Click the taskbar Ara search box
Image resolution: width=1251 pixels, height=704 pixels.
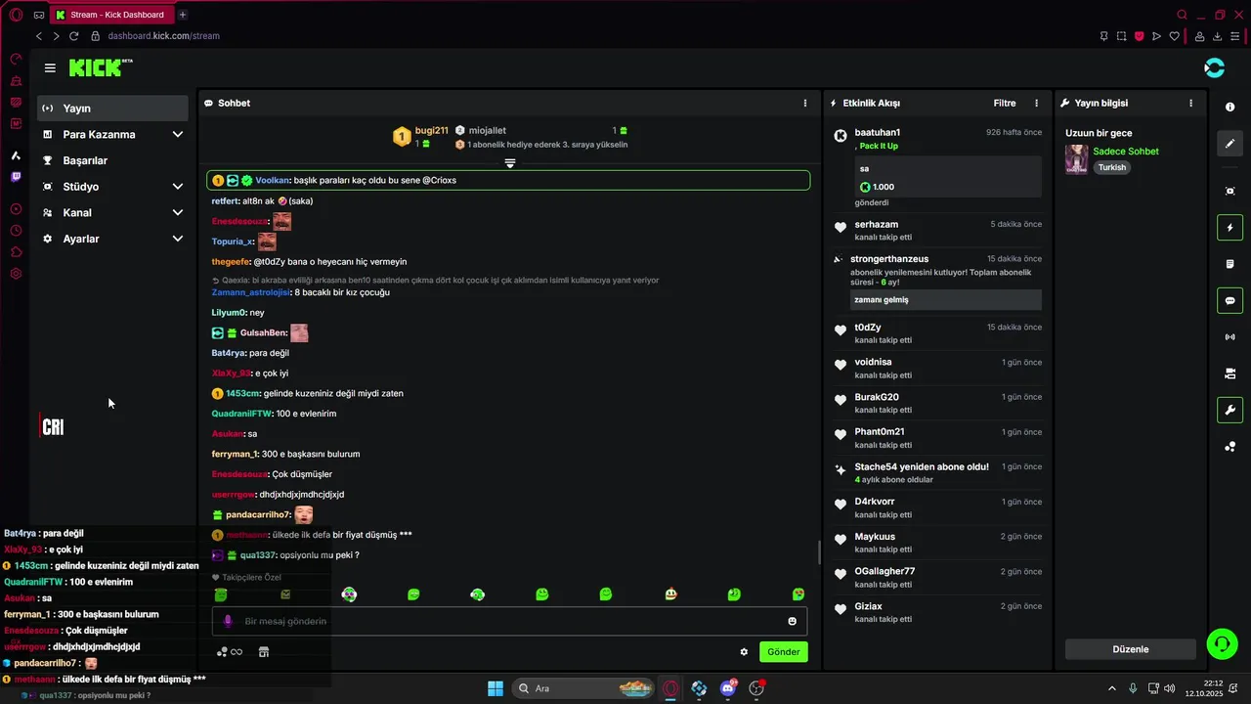[584, 688]
